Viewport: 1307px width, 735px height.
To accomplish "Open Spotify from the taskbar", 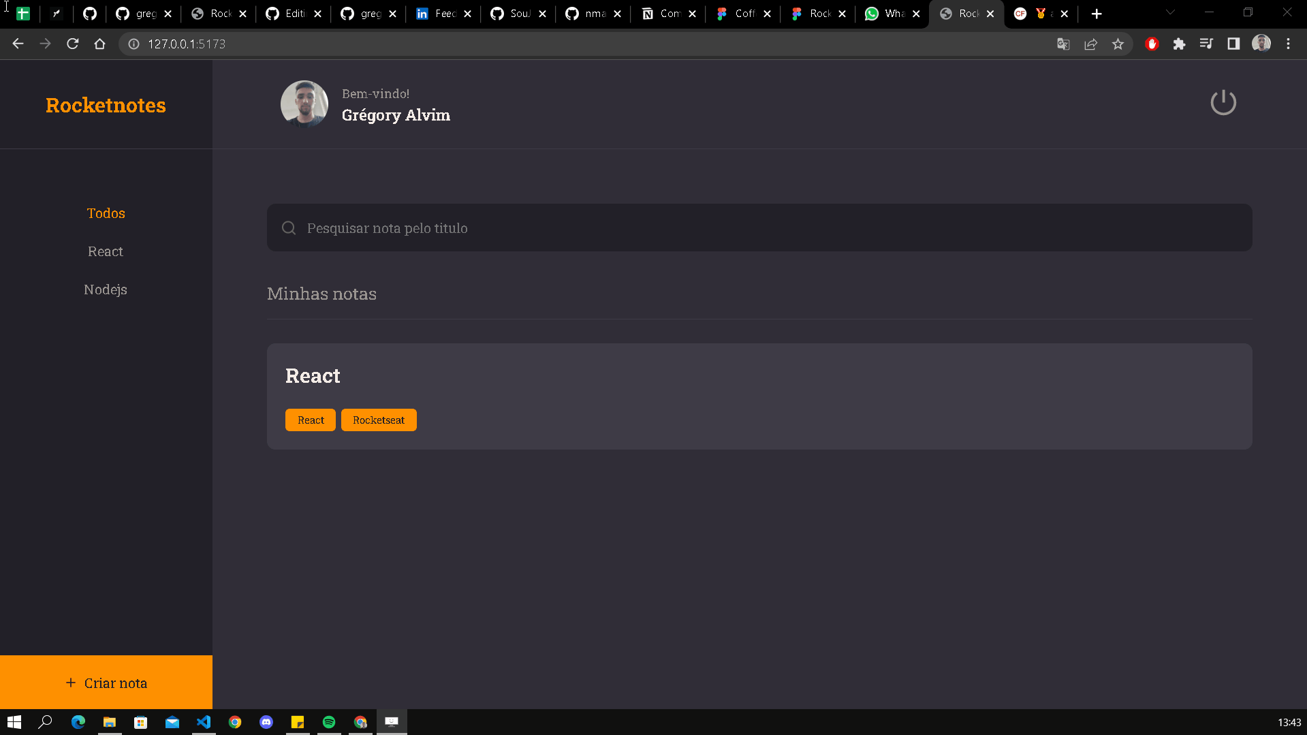I will (x=329, y=722).
